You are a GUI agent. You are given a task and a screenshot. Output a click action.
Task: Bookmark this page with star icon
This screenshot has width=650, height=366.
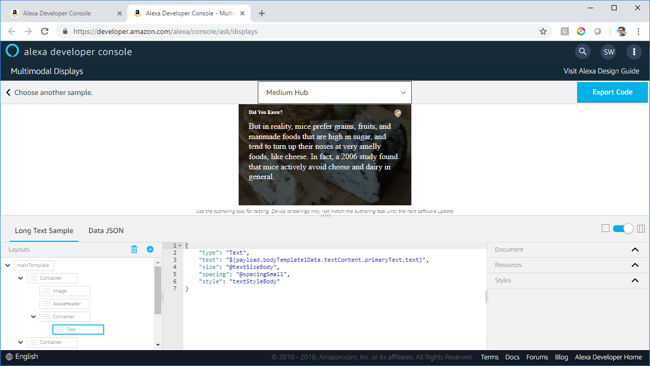coord(543,31)
